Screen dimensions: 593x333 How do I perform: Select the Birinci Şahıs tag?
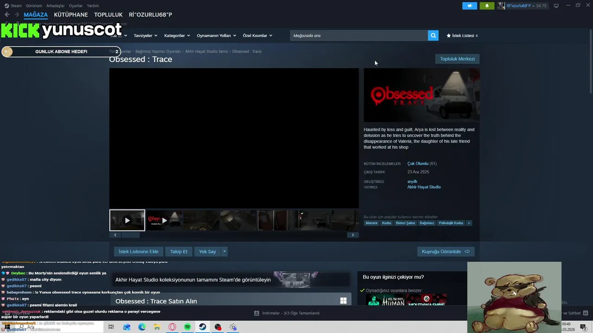click(405, 223)
